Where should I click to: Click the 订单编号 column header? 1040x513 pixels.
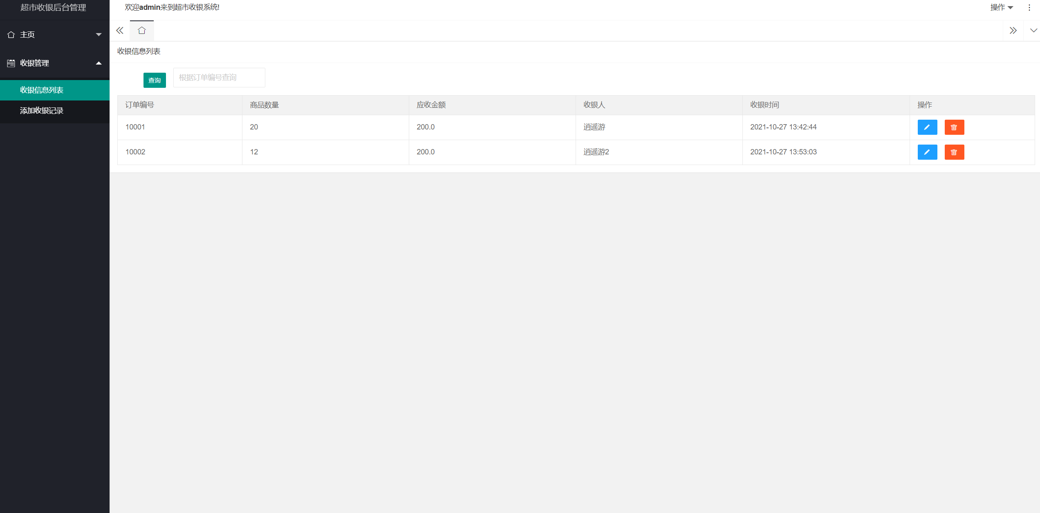(139, 105)
